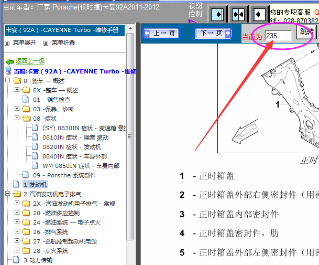Click the collapse-left view control icon
319x265 pixels.
pyautogui.click(x=259, y=15)
